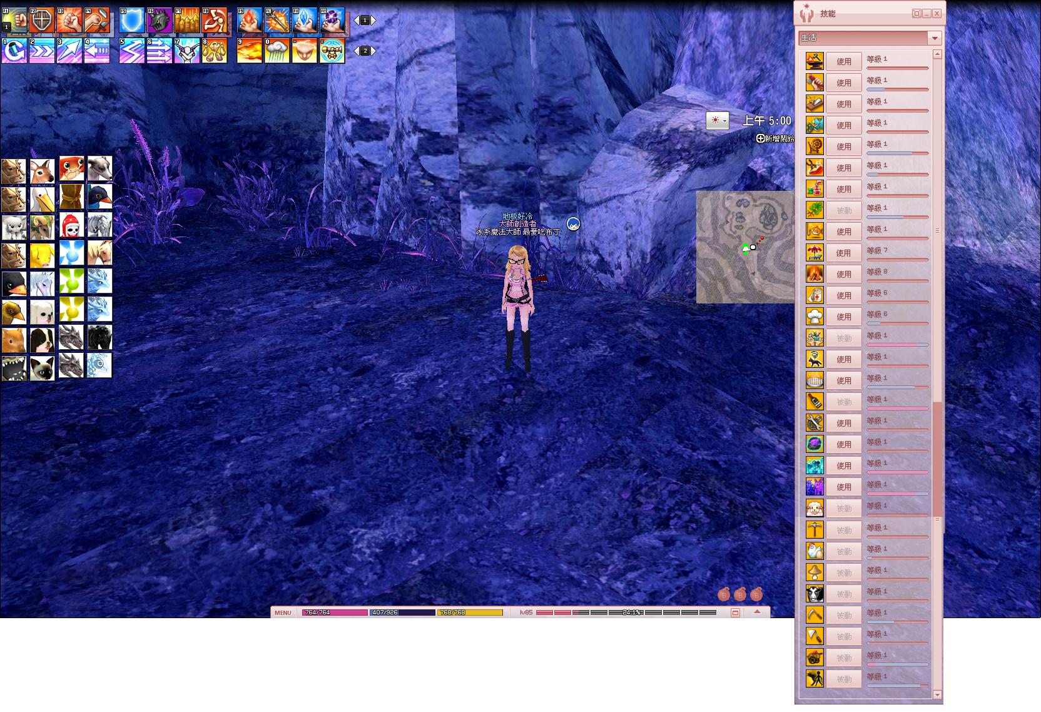Cast the rain cloud skill on hotkey 0
This screenshot has height=712, width=1041.
277,51
